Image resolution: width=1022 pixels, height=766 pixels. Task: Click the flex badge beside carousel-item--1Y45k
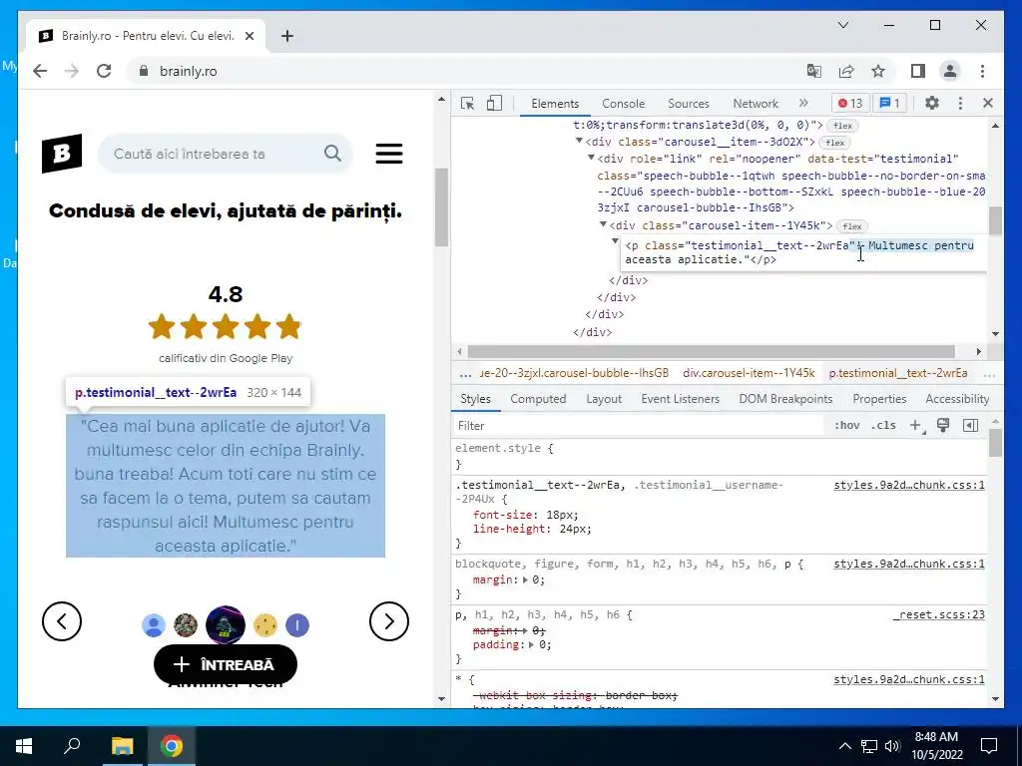pos(852,226)
